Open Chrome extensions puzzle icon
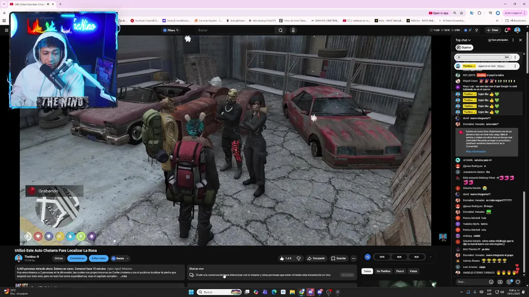Image resolution: width=529 pixels, height=297 pixels. [x=479, y=13]
